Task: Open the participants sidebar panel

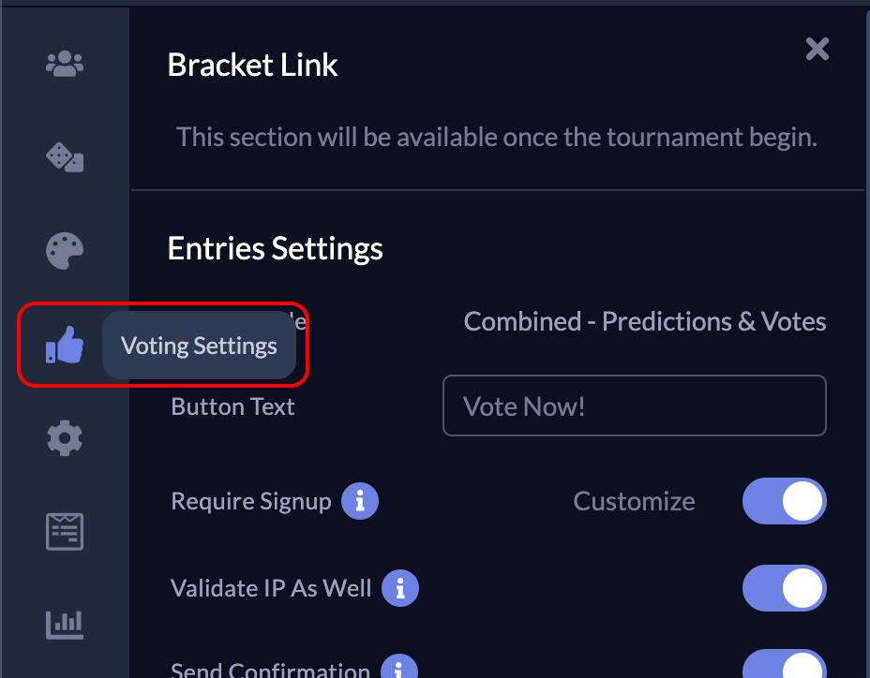Action: coord(64,63)
